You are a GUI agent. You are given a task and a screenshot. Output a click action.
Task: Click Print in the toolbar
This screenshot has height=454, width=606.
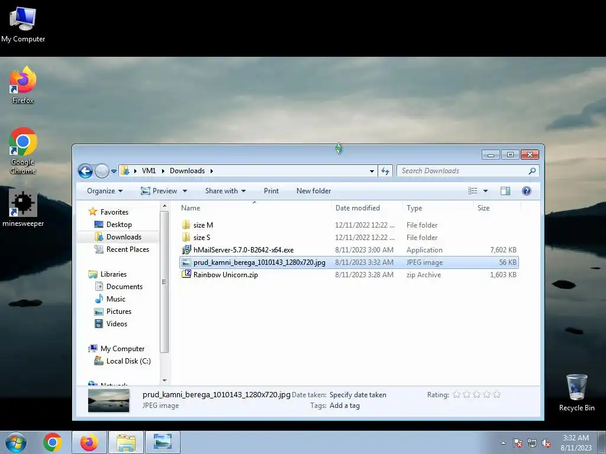[x=271, y=191]
